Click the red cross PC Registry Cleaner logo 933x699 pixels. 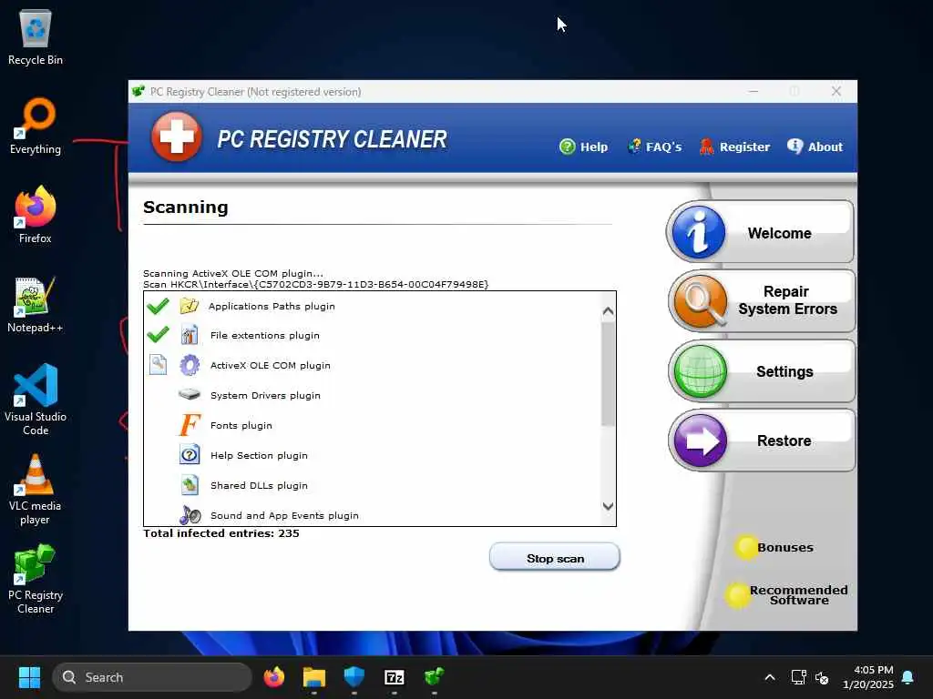pyautogui.click(x=176, y=137)
